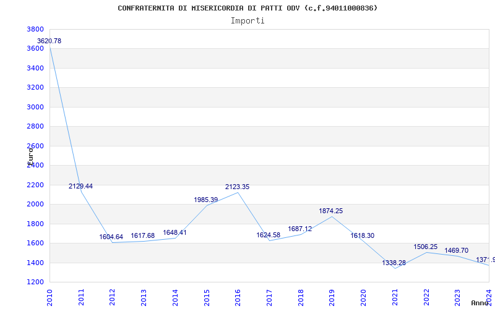Viewport: 495px width, 309px height.
Task: Select the 2013 year axis label
Action: pyautogui.click(x=144, y=298)
